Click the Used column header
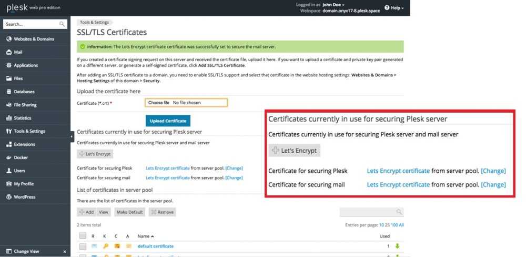Screen dimensions: 526x257 [385, 236]
